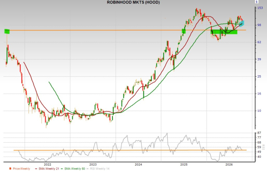The image size is (267, 172).
Task: Click the 10 price axis label
Action: 259,111
